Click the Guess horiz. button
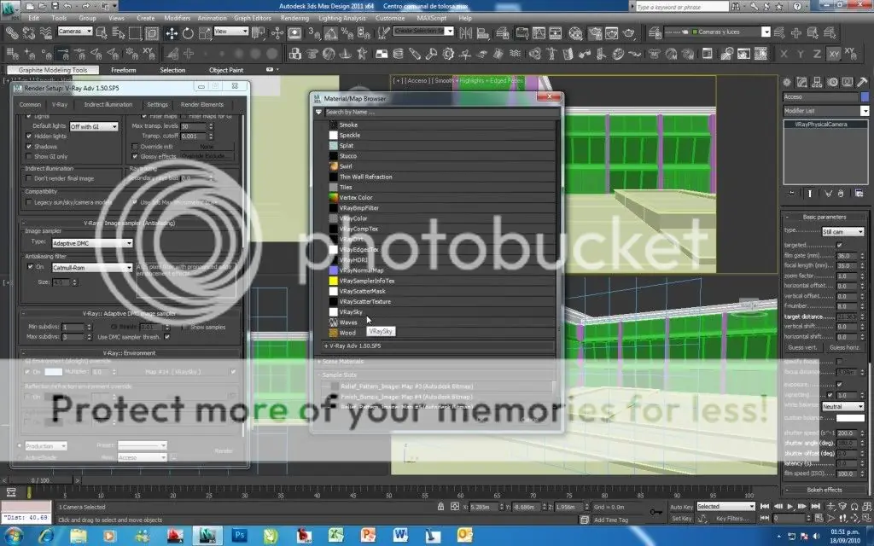The width and height of the screenshot is (874, 546). [844, 347]
